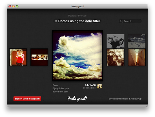Switch to the Popular Photos section
This screenshot has height=117, width=155.
point(77,16)
